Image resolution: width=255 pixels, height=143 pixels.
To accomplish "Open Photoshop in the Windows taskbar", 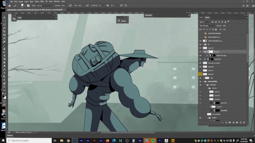I will click(75, 141).
